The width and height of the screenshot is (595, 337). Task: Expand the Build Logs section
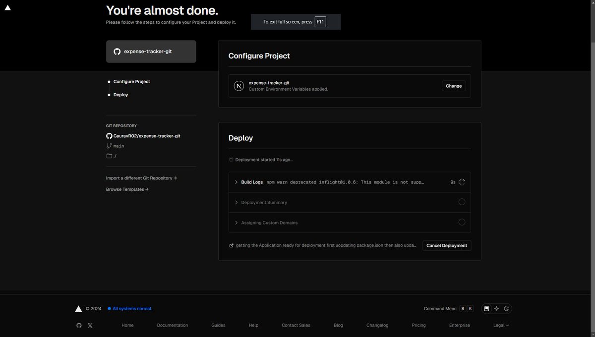coord(350,182)
